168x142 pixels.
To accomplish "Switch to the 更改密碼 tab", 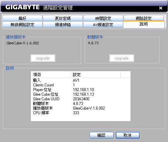I will [63, 18].
